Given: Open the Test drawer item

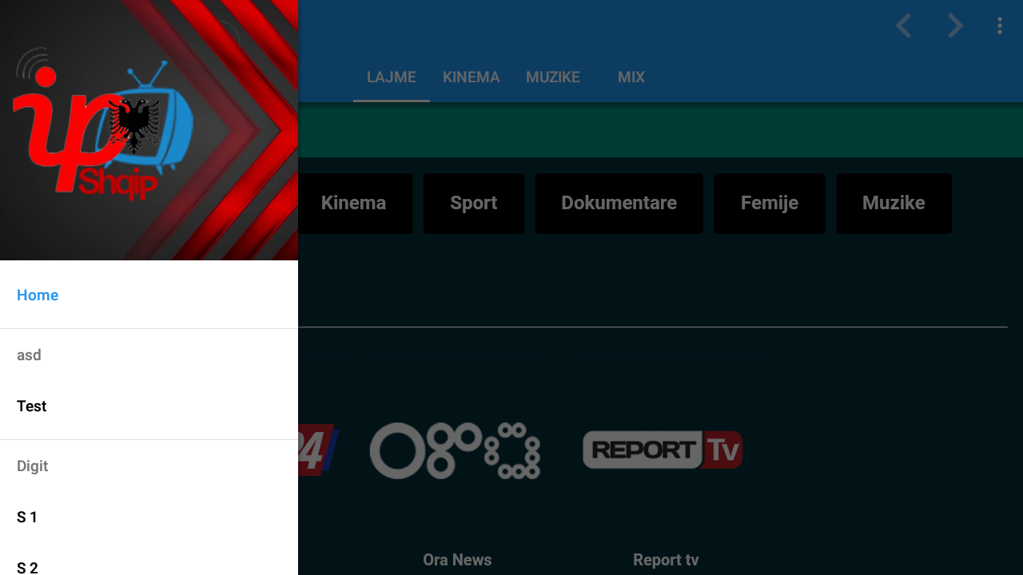Looking at the screenshot, I should pyautogui.click(x=149, y=406).
